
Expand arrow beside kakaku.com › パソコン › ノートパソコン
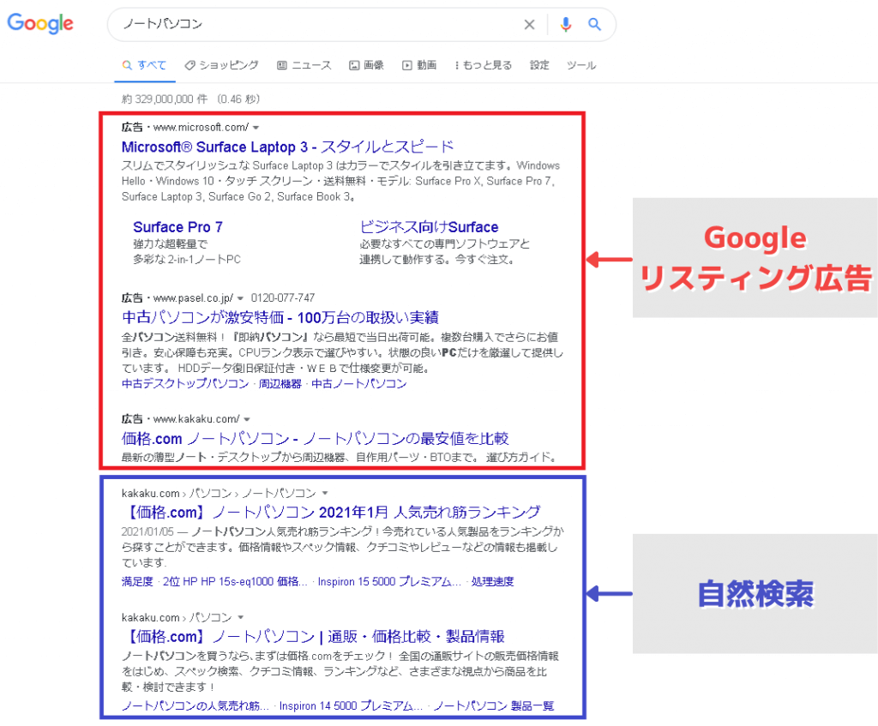click(325, 493)
